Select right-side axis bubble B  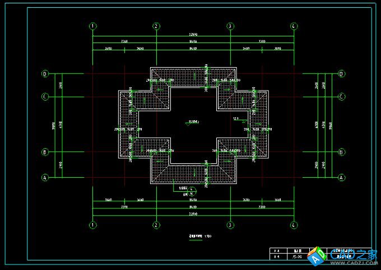(341, 151)
